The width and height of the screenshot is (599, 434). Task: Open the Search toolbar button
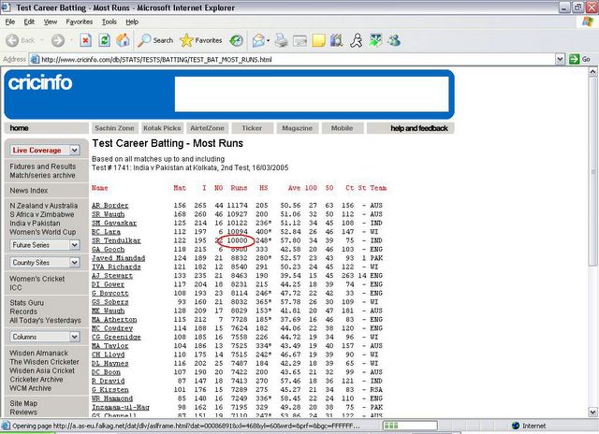[x=155, y=40]
